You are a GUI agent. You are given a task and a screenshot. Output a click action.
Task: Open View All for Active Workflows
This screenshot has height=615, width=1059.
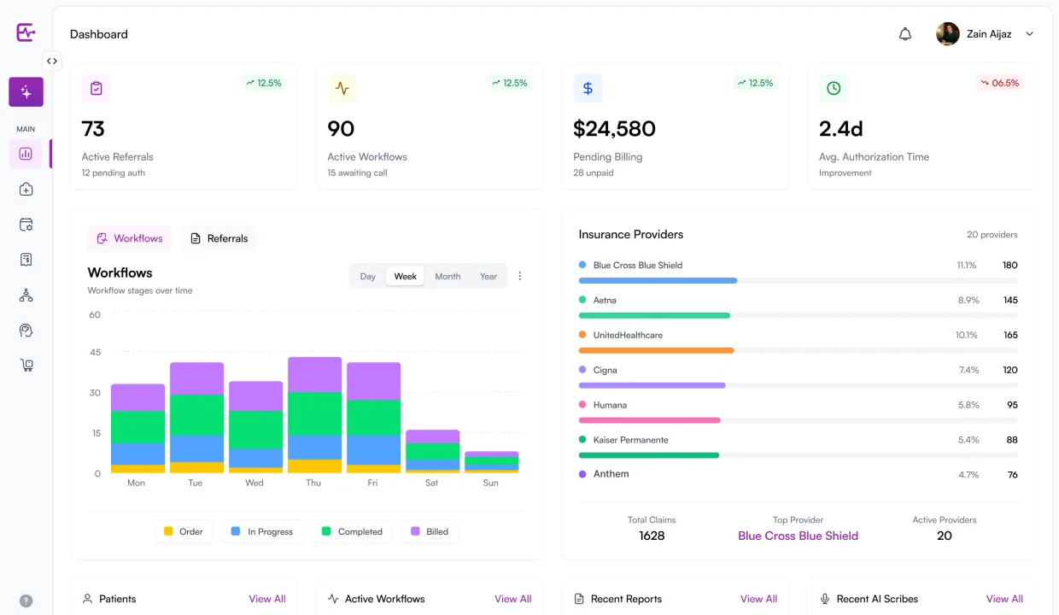513,599
